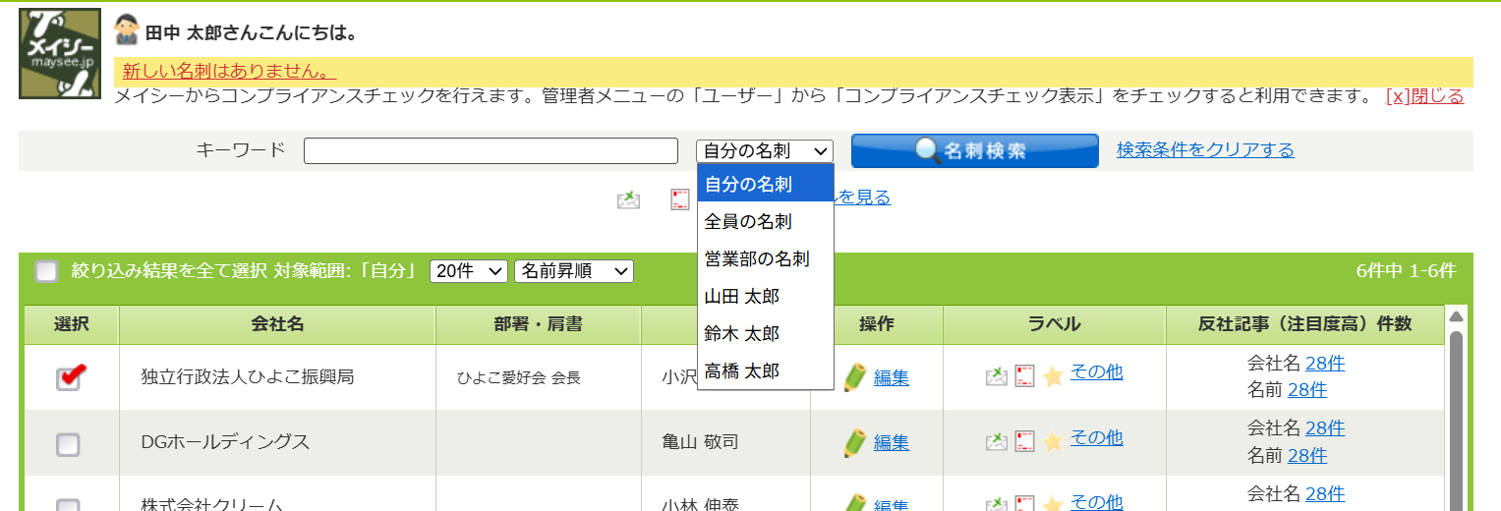This screenshot has height=511, width=1501.
Task: Click star label icon in DGホールディングス row
Action: point(1053,441)
